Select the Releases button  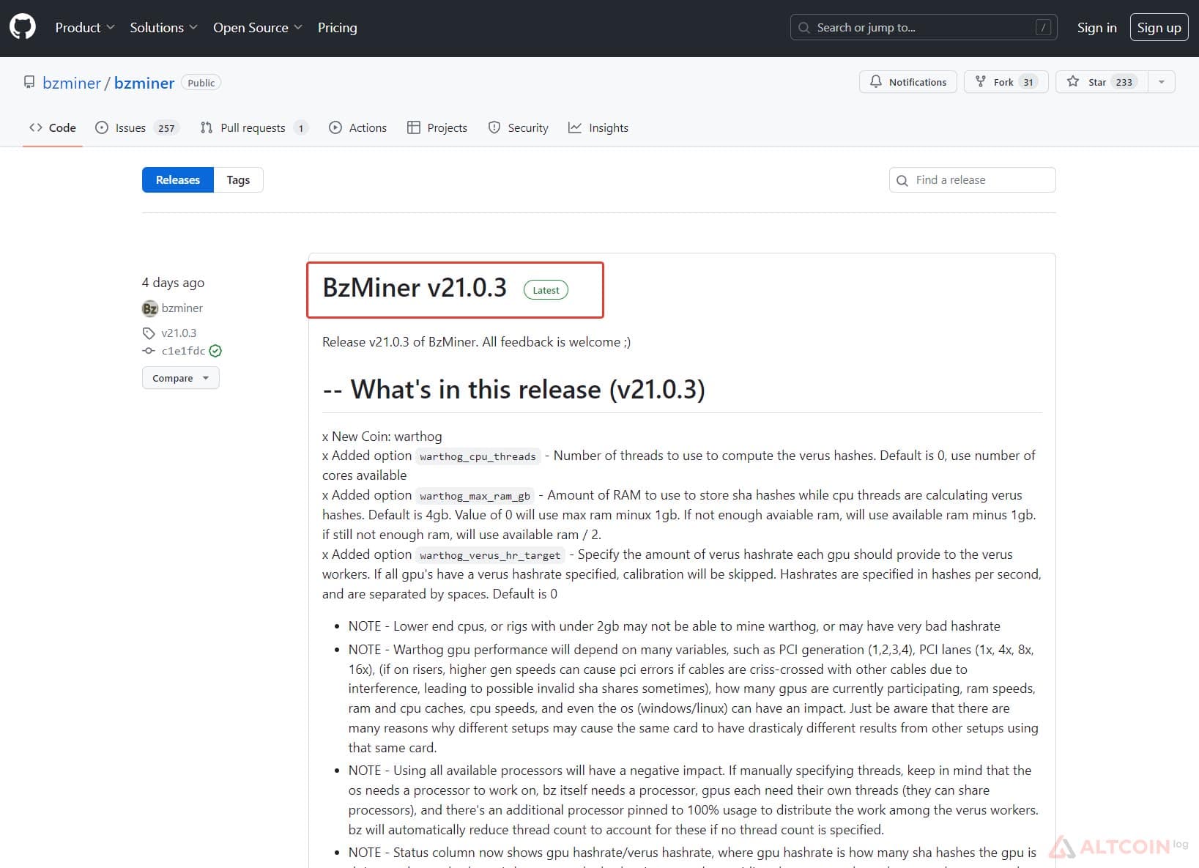178,179
